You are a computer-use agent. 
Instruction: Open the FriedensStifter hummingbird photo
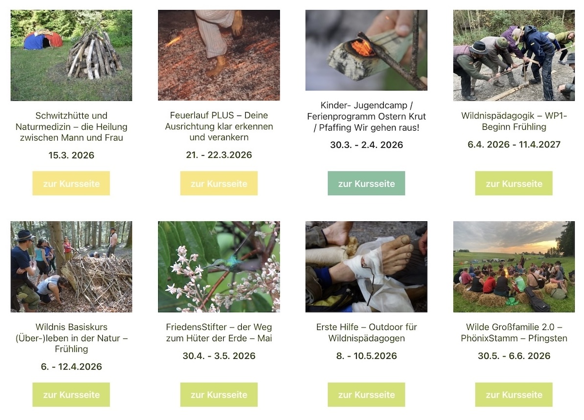click(219, 267)
